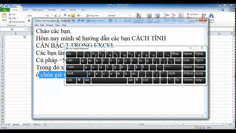Click Increase Font Size icon

click(x=56, y=15)
